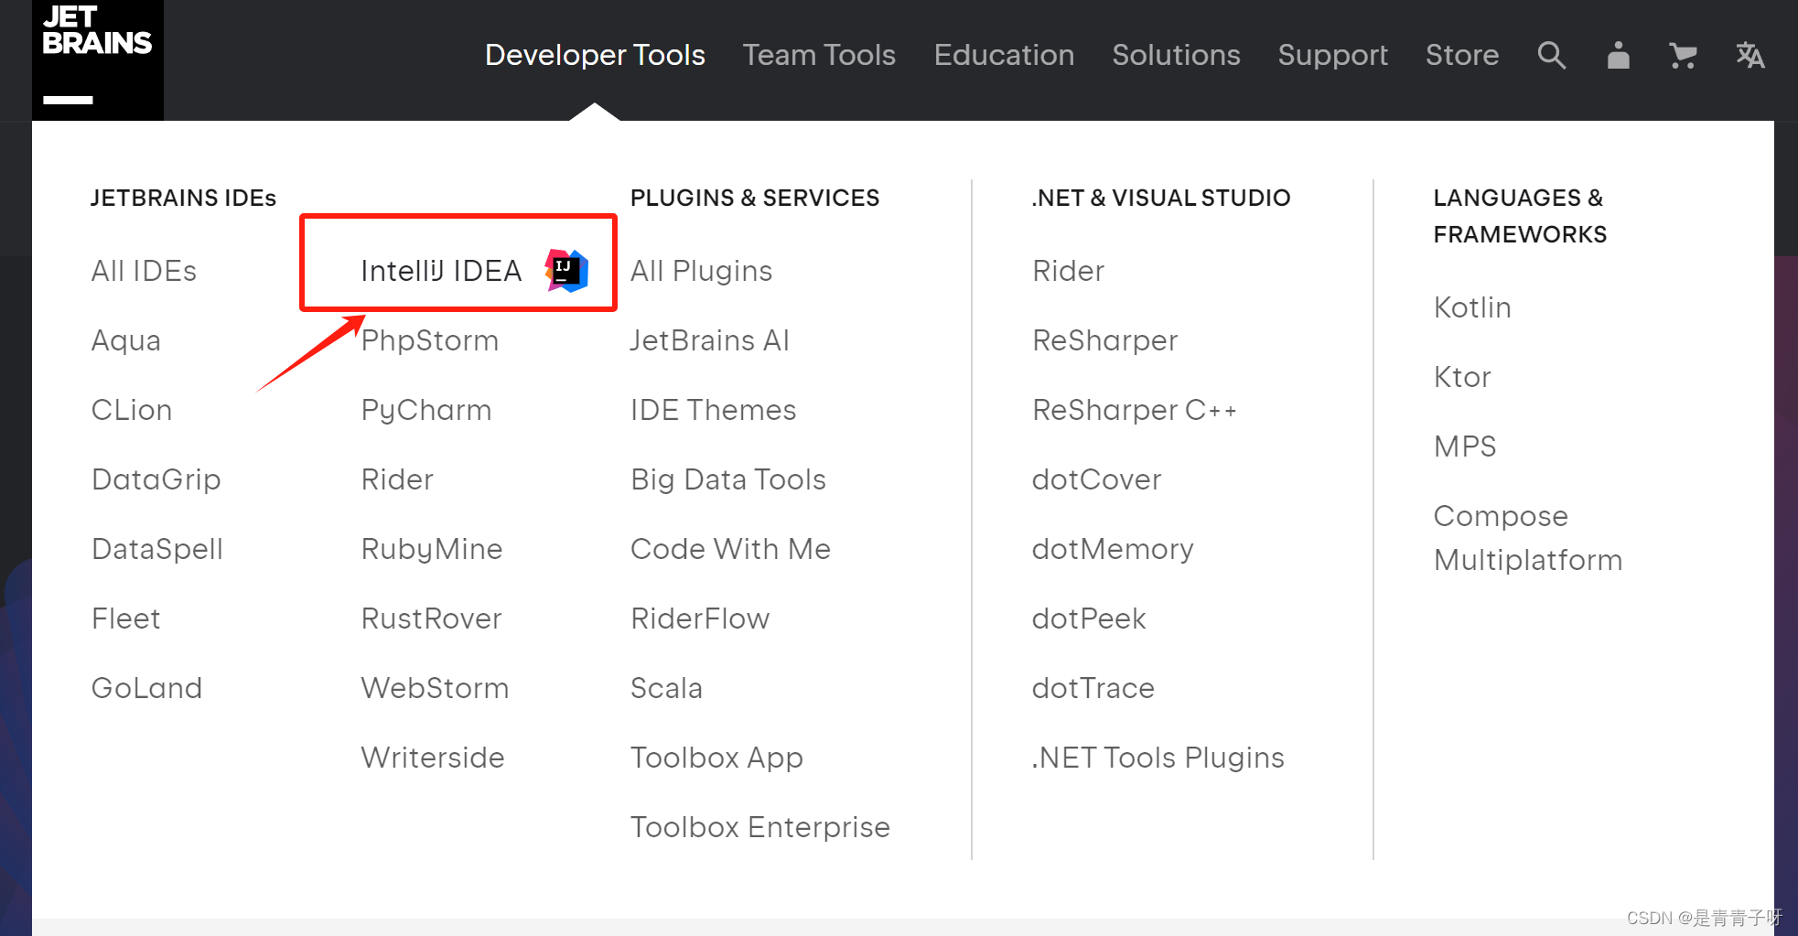The image size is (1798, 936).
Task: Open the dotCover link
Action: 1096,479
